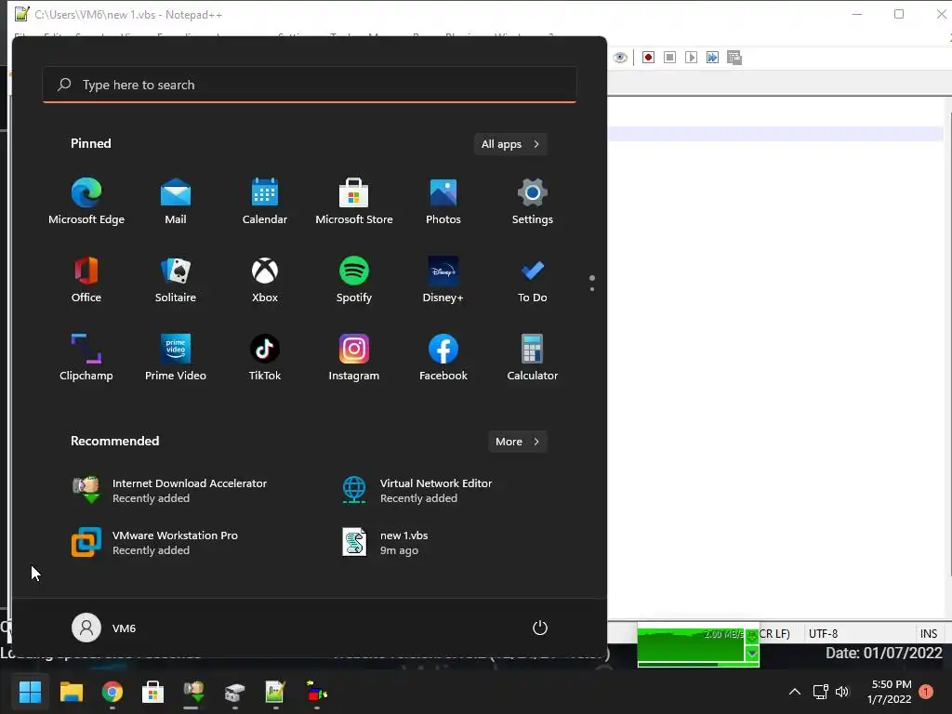This screenshot has width=952, height=714.
Task: Expand the All apps list
Action: click(510, 144)
